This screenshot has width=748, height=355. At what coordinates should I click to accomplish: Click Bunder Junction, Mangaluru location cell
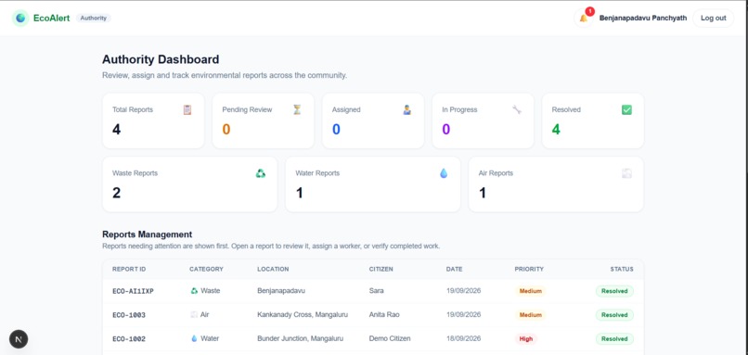pos(300,338)
